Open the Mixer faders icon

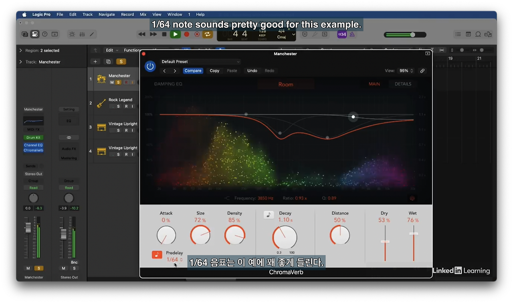82,34
